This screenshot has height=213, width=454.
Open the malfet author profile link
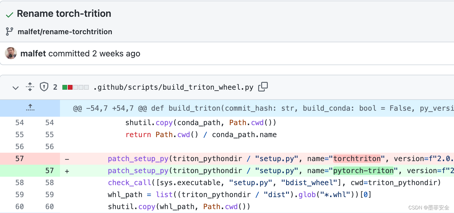pyautogui.click(x=33, y=54)
